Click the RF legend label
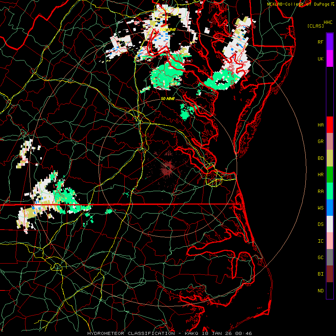Image resolution: width=336 pixels, height=336 pixels. pos(320,42)
